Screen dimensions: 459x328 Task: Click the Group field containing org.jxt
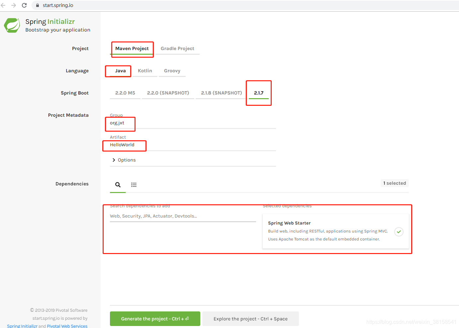193,123
